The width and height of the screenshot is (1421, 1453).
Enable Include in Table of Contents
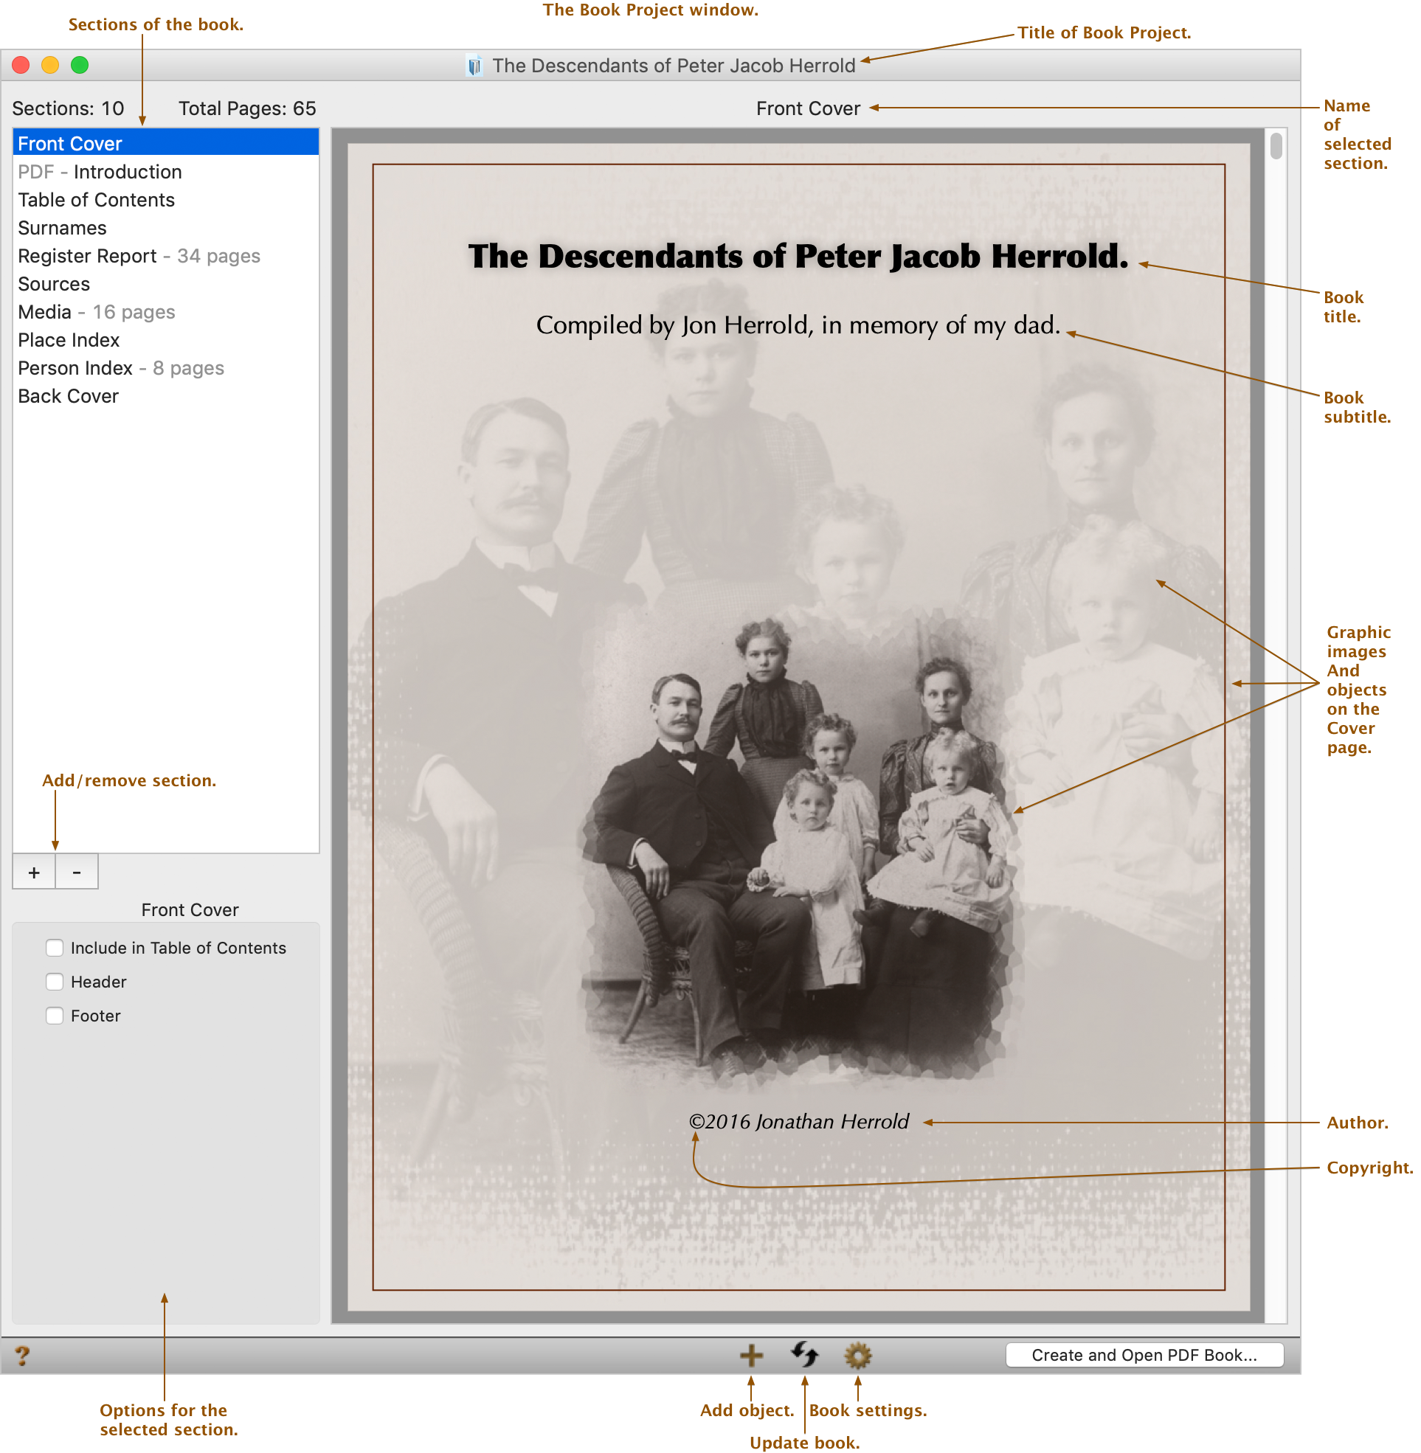click(55, 947)
